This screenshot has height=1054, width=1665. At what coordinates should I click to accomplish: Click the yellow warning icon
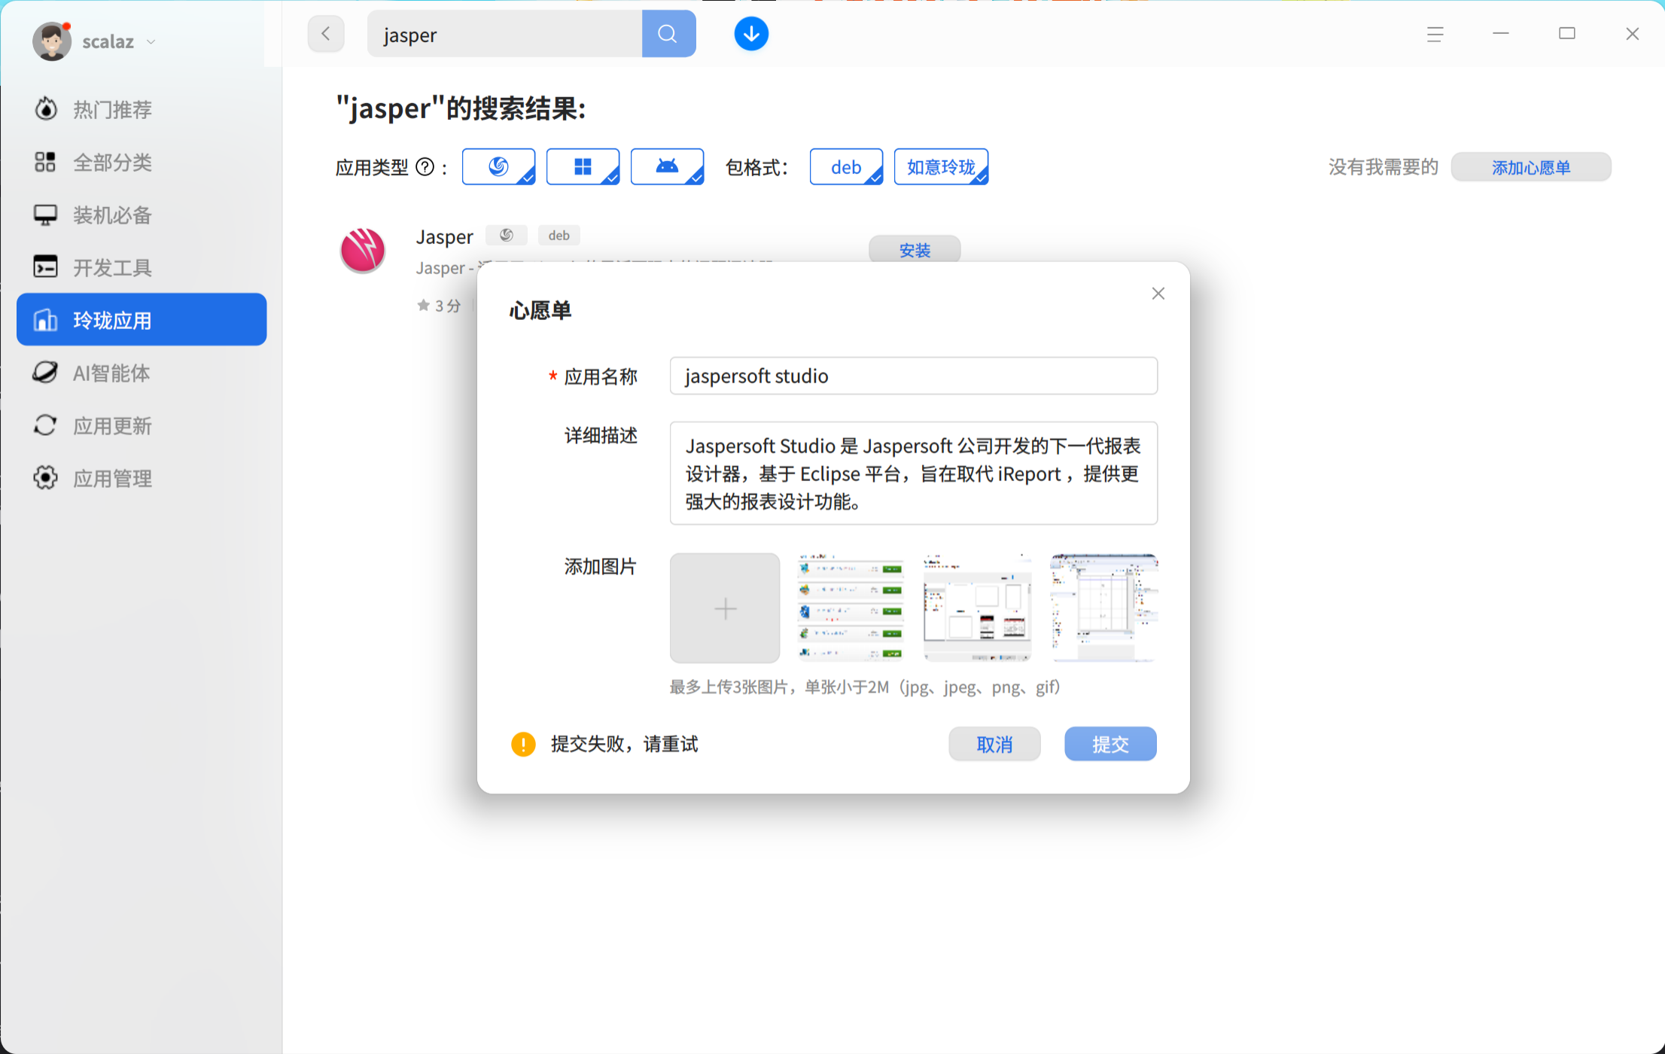tap(523, 744)
